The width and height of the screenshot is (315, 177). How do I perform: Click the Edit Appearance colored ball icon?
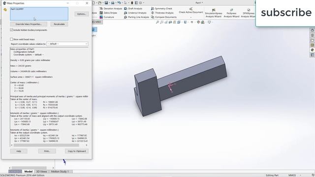point(198,22)
